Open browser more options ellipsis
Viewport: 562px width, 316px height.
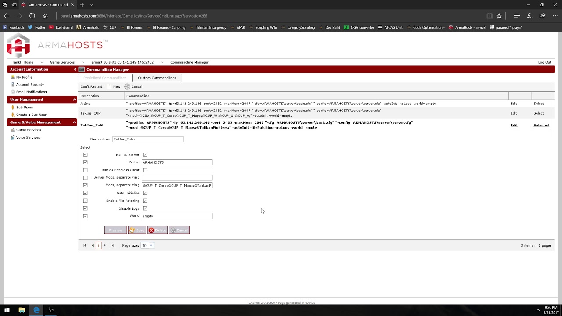[x=555, y=16]
